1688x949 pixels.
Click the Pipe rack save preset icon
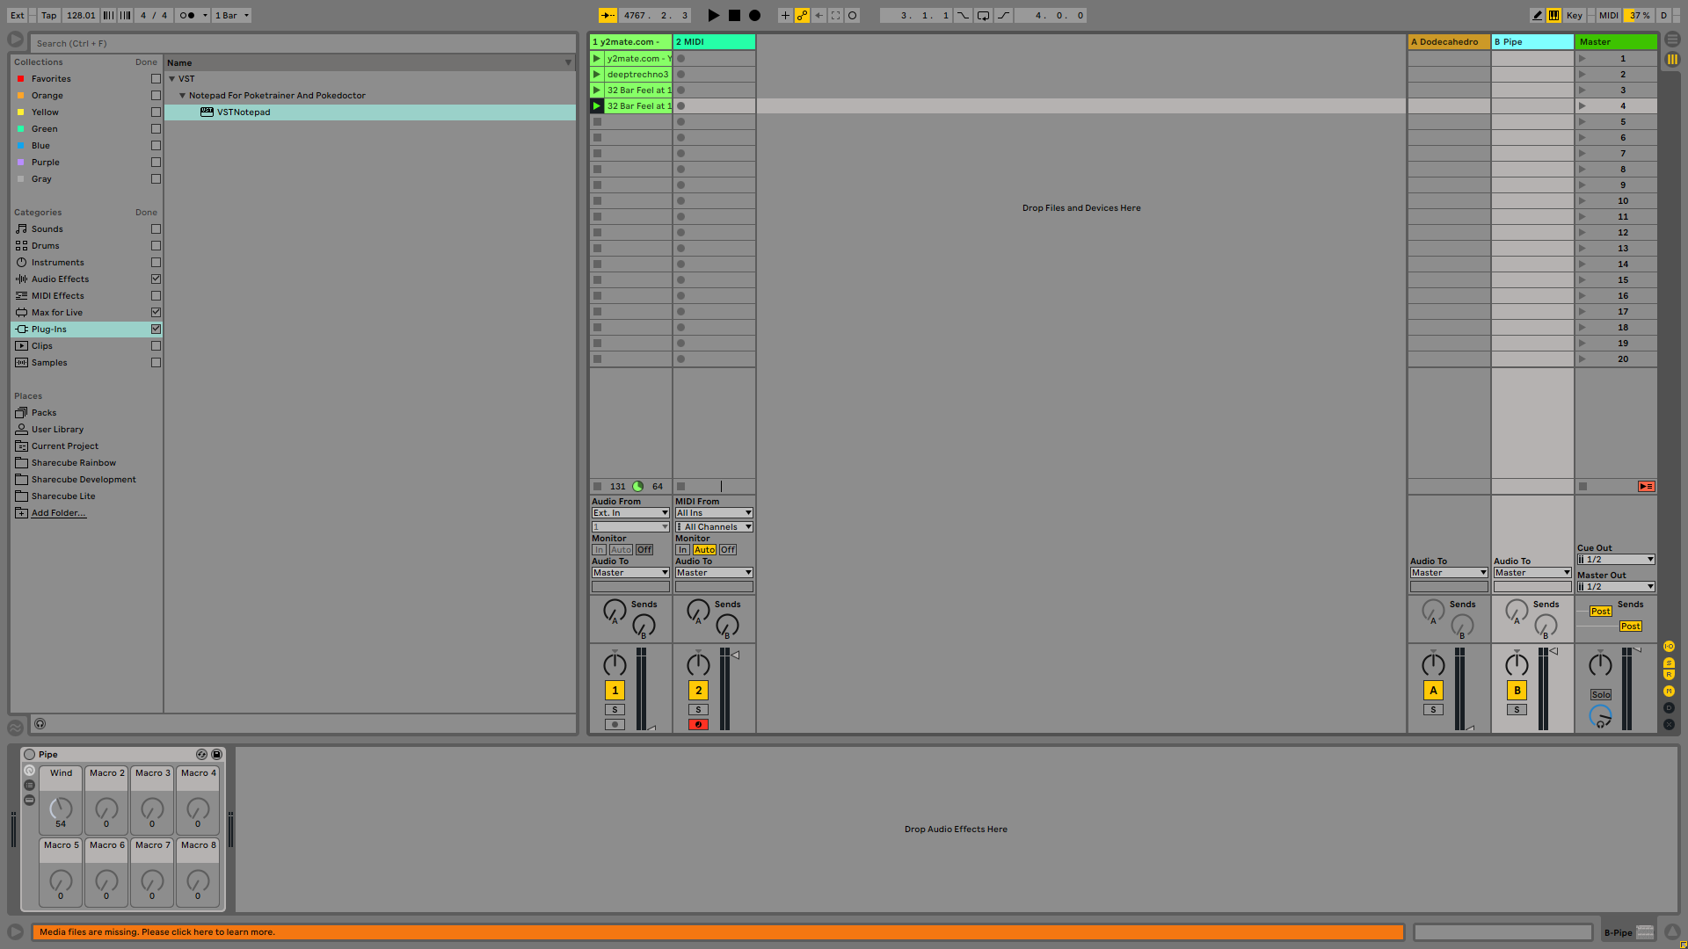pyautogui.click(x=216, y=754)
